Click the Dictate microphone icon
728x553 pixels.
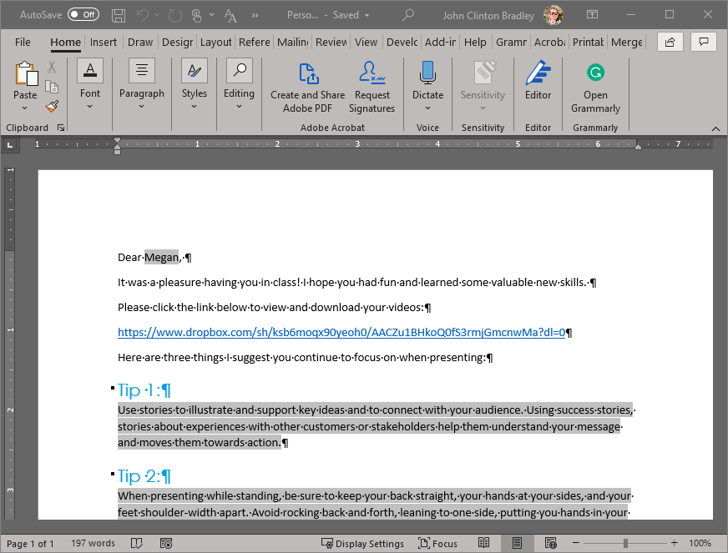point(427,73)
